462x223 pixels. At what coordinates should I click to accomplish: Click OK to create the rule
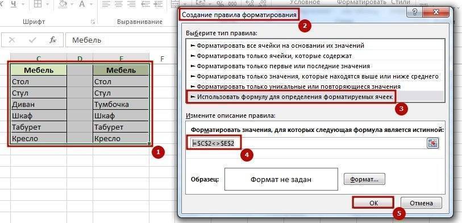pos(373,203)
